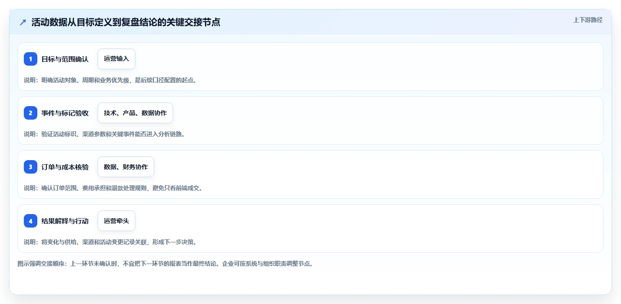Click the step 2 number badge
This screenshot has height=304, width=621.
pyautogui.click(x=31, y=113)
